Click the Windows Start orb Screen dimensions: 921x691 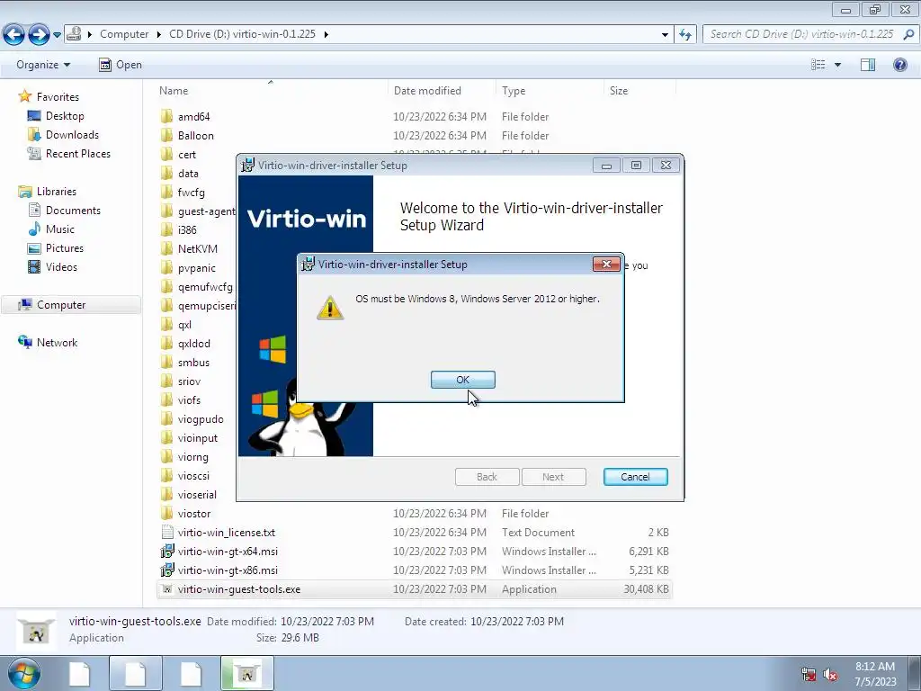click(x=22, y=673)
